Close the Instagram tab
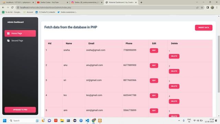Viewport: 220px width, 124px height. coord(102,2)
